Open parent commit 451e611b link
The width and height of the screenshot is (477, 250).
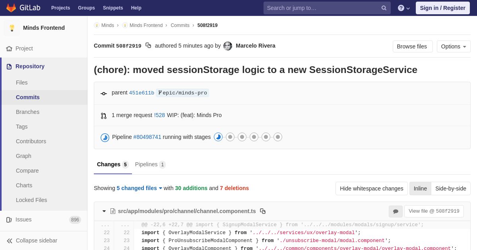(x=142, y=93)
